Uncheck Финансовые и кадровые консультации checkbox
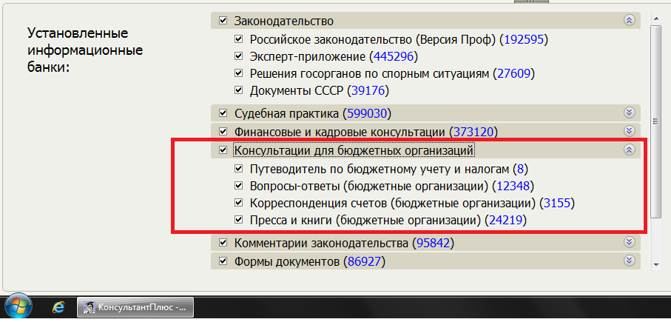Screen dimensions: 671x322 coord(223,131)
